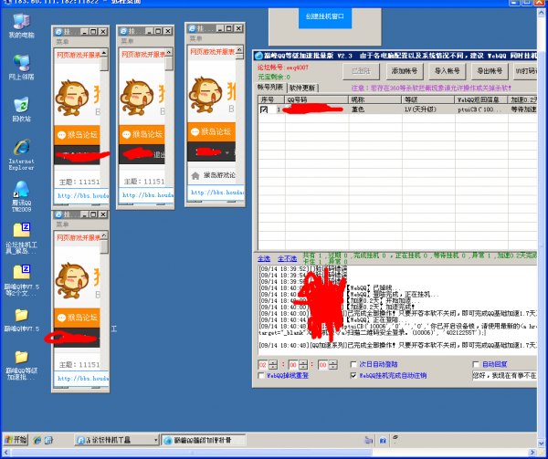Enable 自动回复 checkbox
The width and height of the screenshot is (548, 459).
coord(475,364)
